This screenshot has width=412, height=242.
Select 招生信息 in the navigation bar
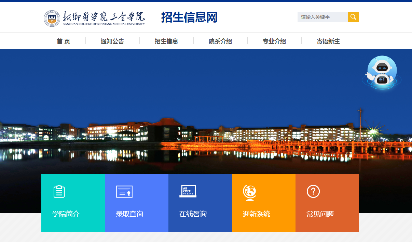tap(166, 41)
